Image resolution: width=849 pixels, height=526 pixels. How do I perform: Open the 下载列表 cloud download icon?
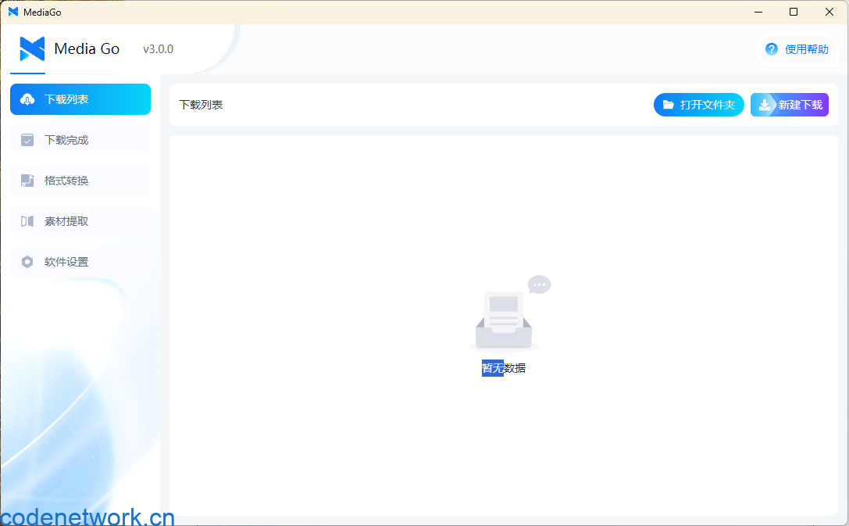click(x=27, y=99)
